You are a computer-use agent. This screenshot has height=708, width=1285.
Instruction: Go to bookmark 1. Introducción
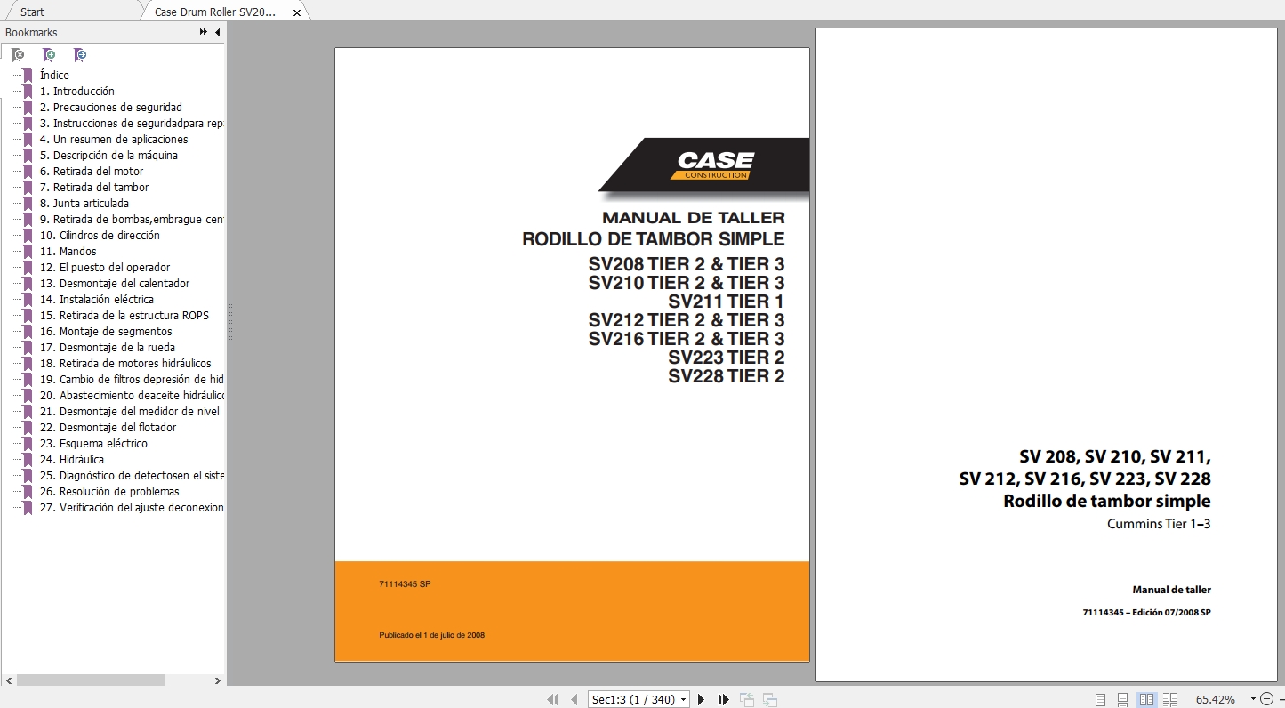(x=77, y=92)
